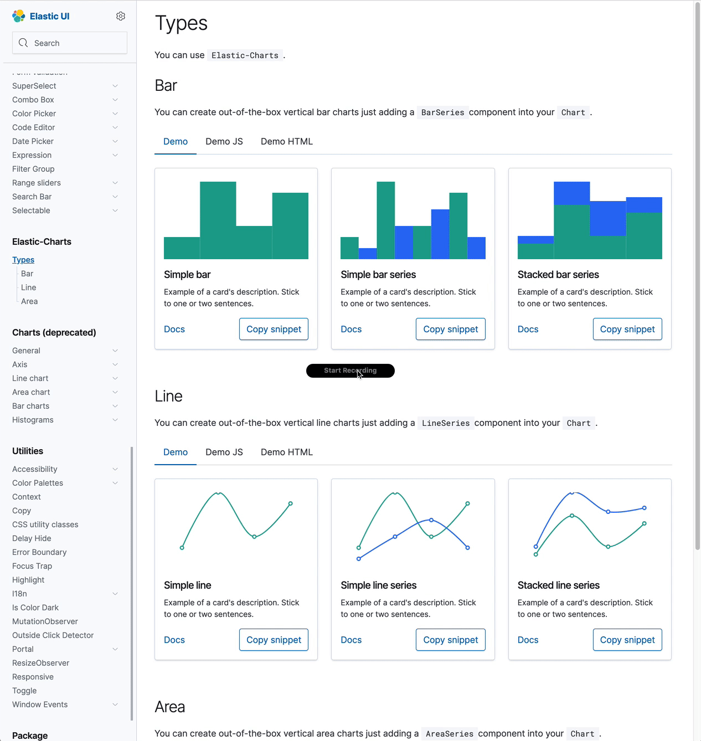Open the Toggle utilities page
The height and width of the screenshot is (741, 701).
tap(24, 691)
